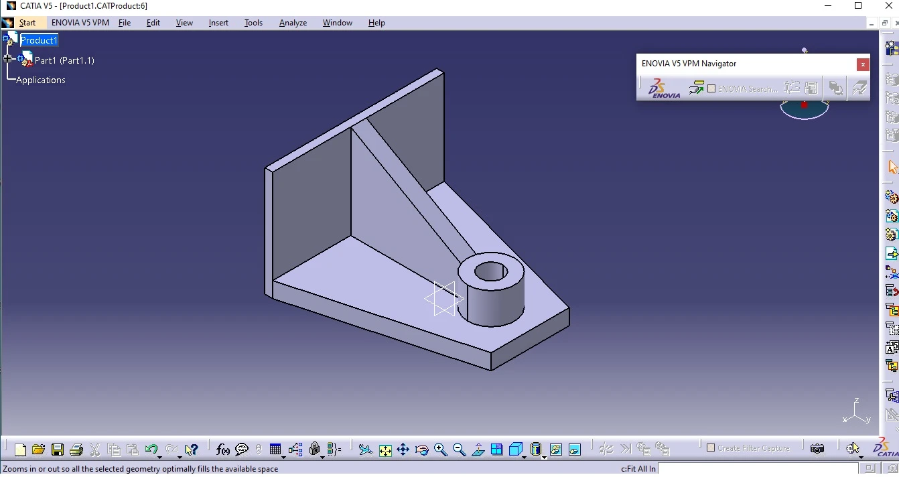This screenshot has height=477, width=899.
Task: Select the Fly Mode airplane icon
Action: click(365, 450)
